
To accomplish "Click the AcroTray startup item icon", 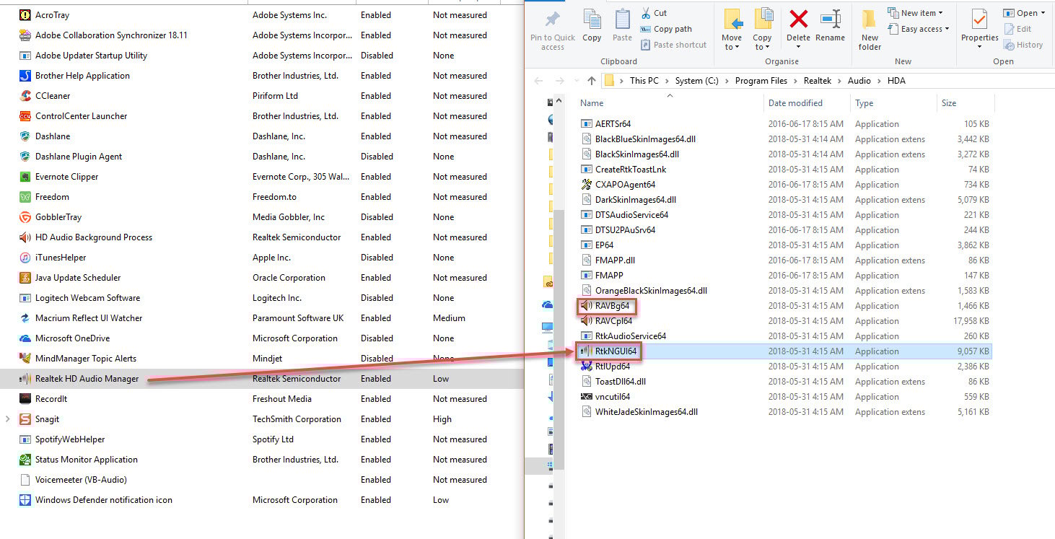I will click(24, 15).
